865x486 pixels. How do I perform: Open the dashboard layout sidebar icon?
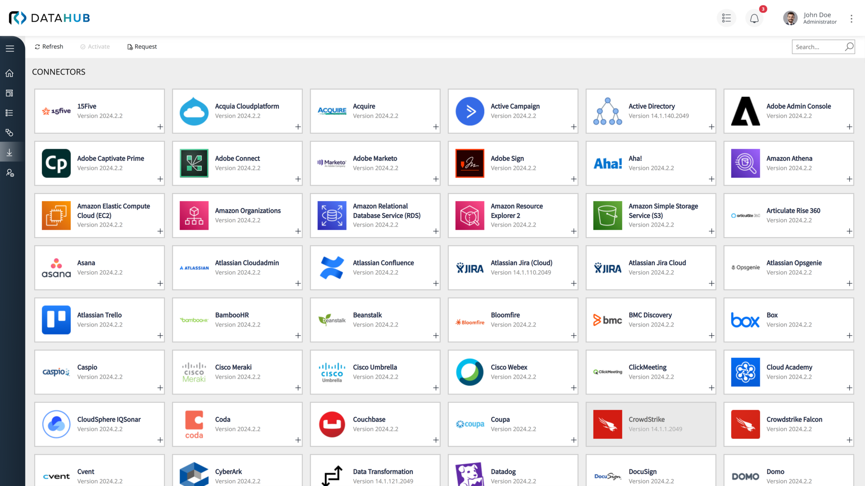tap(10, 93)
